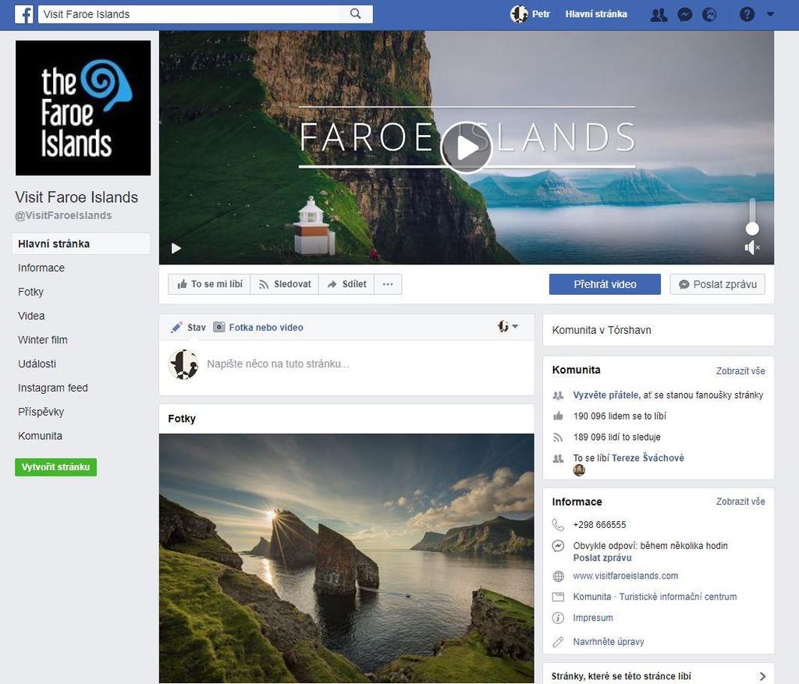Viewport: 799px width, 684px height.
Task: Click the Messenger icon beside Obvykle odpoví
Action: 559,546
